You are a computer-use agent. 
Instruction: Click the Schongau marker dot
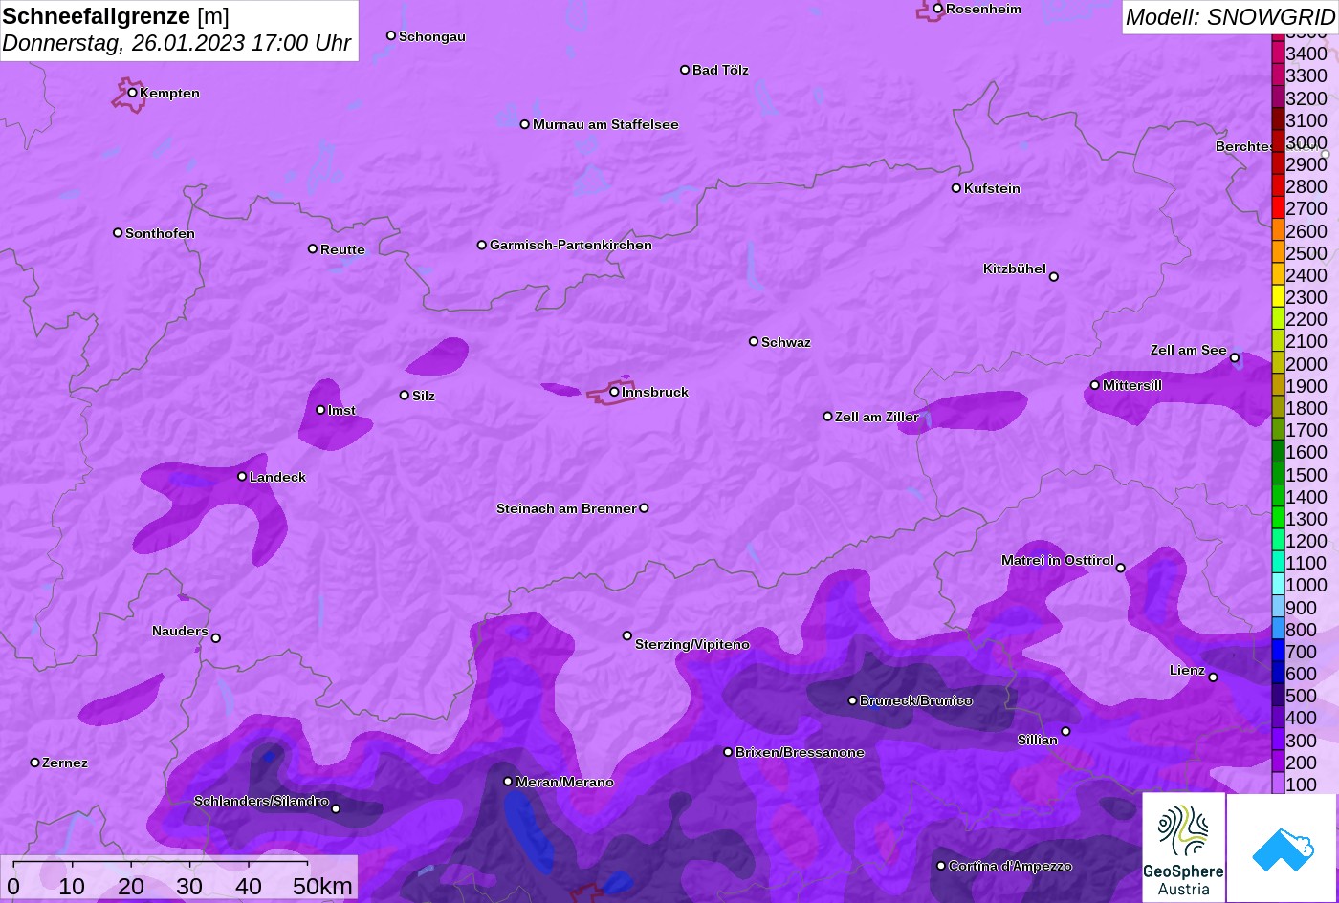click(391, 35)
